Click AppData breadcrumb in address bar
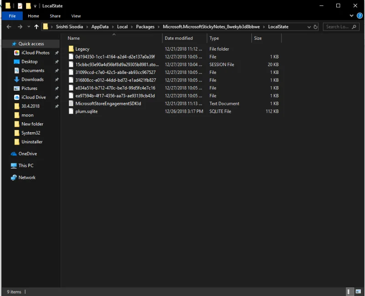365x296 pixels. coord(100,27)
